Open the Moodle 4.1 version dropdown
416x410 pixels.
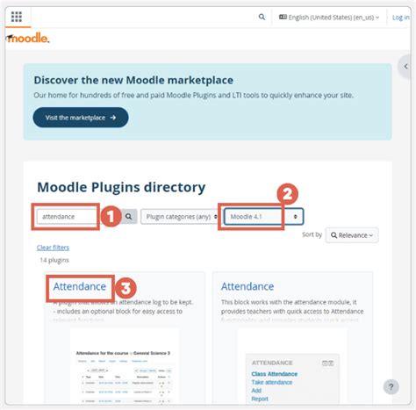263,217
